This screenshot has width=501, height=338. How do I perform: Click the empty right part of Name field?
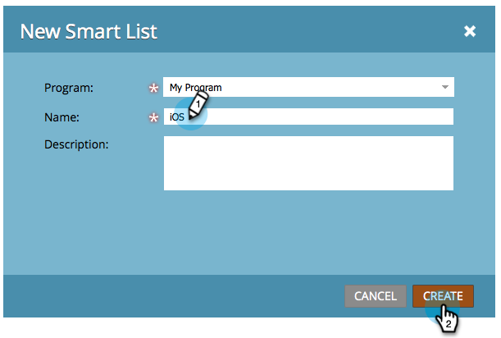329,116
